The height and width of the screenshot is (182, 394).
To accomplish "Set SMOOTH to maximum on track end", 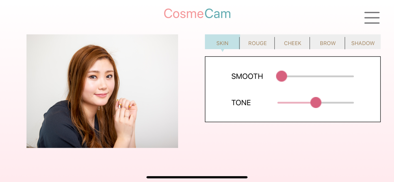I will (353, 76).
